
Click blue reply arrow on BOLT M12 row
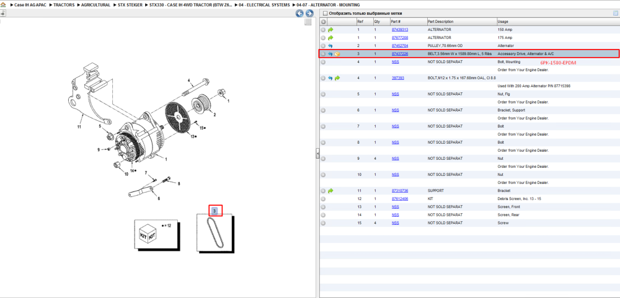330,78
